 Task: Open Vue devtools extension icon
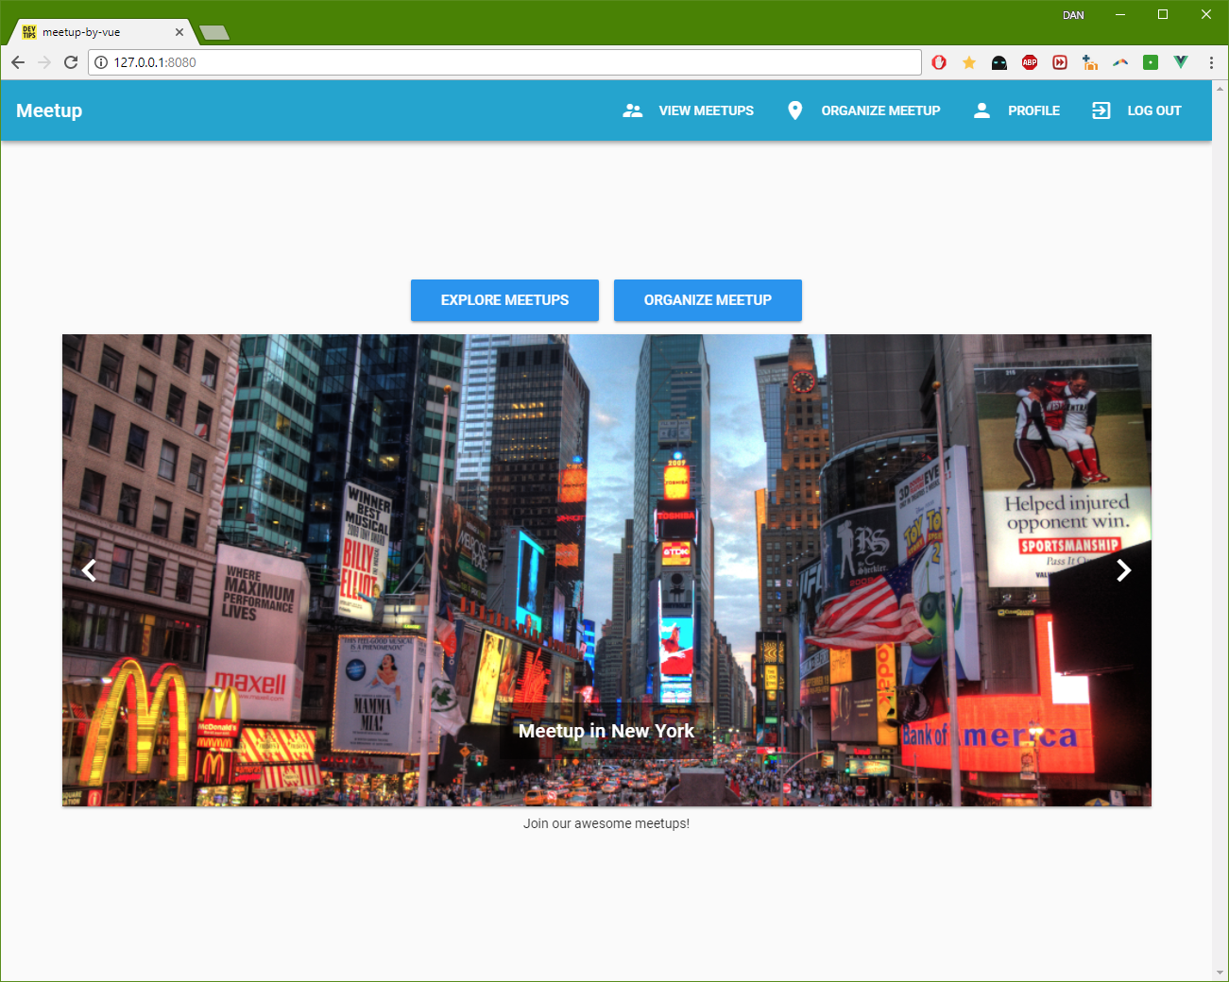(1181, 62)
